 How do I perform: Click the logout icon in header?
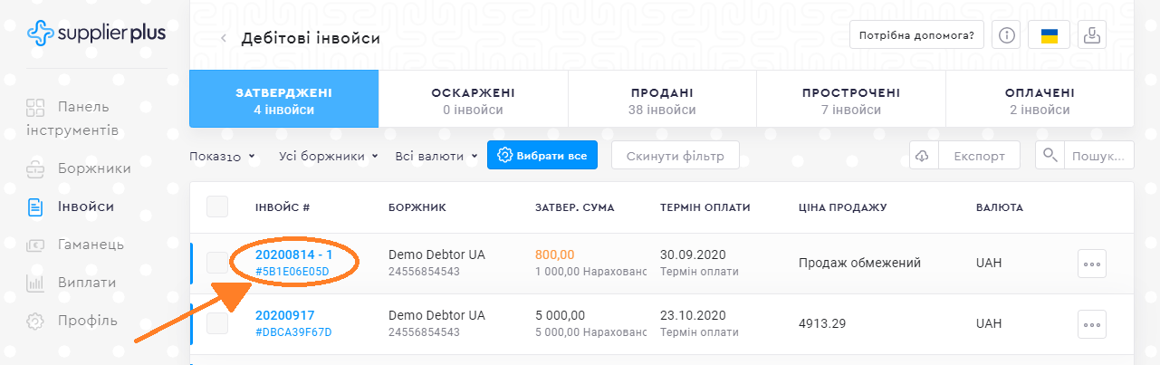[1093, 36]
